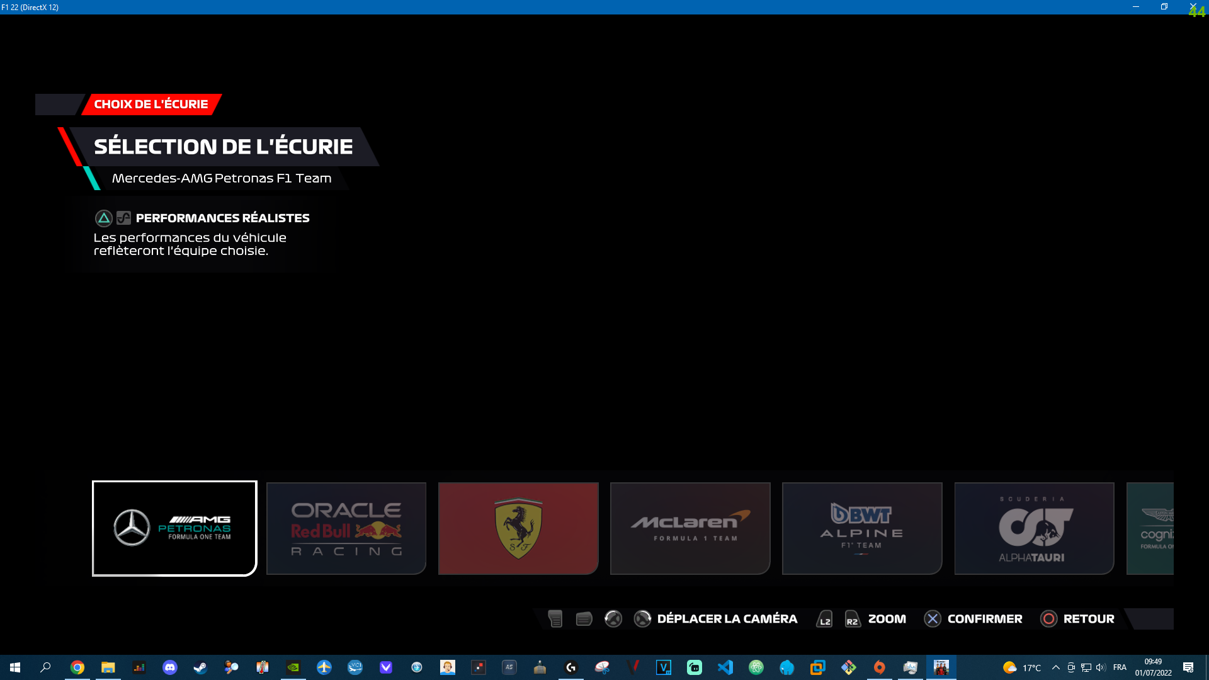Click the ZOOM label
This screenshot has width=1209, height=680.
tap(887, 619)
